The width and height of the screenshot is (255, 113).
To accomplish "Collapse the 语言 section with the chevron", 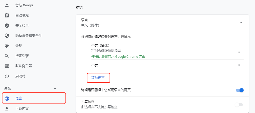I will click(241, 23).
